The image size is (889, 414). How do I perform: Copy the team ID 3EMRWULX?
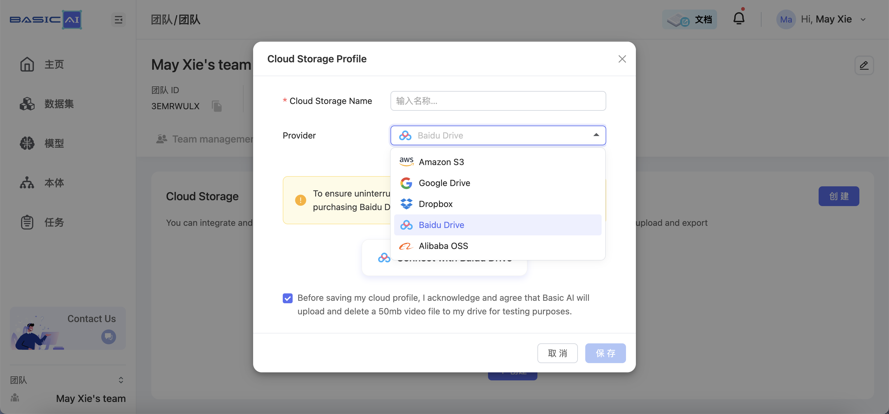coord(217,106)
